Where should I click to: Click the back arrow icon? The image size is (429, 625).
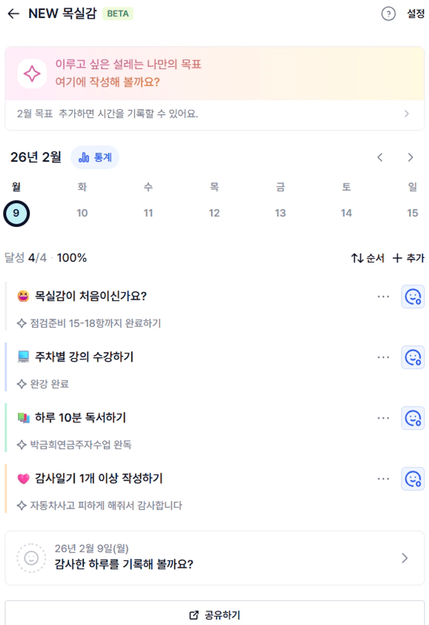pyautogui.click(x=13, y=14)
